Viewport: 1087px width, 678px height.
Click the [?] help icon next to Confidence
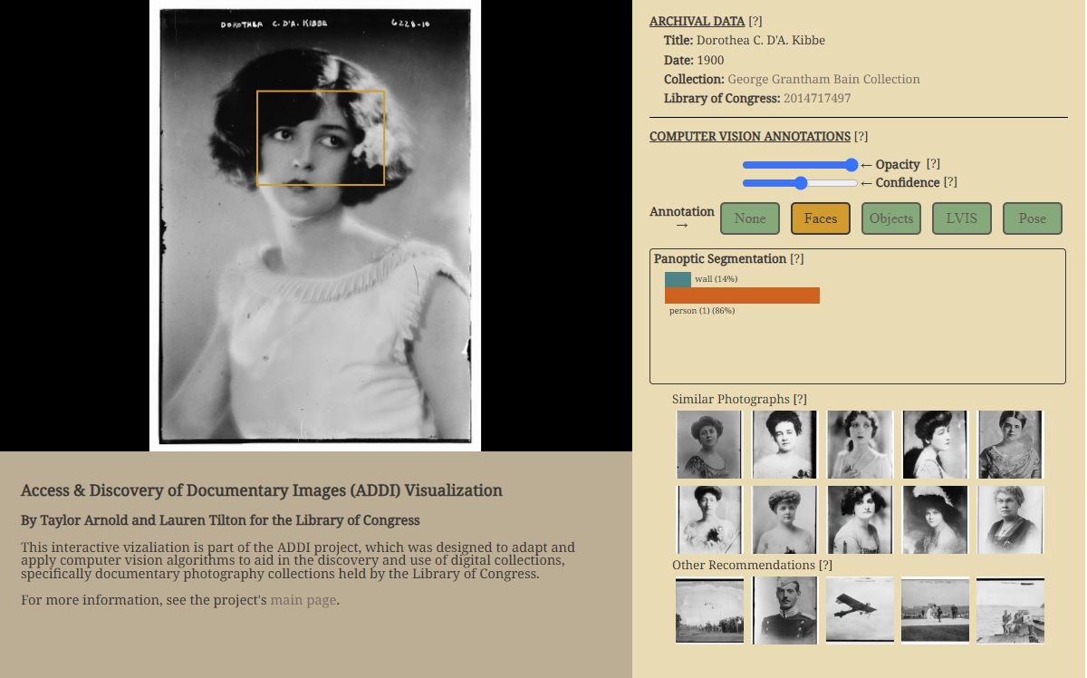coord(950,182)
